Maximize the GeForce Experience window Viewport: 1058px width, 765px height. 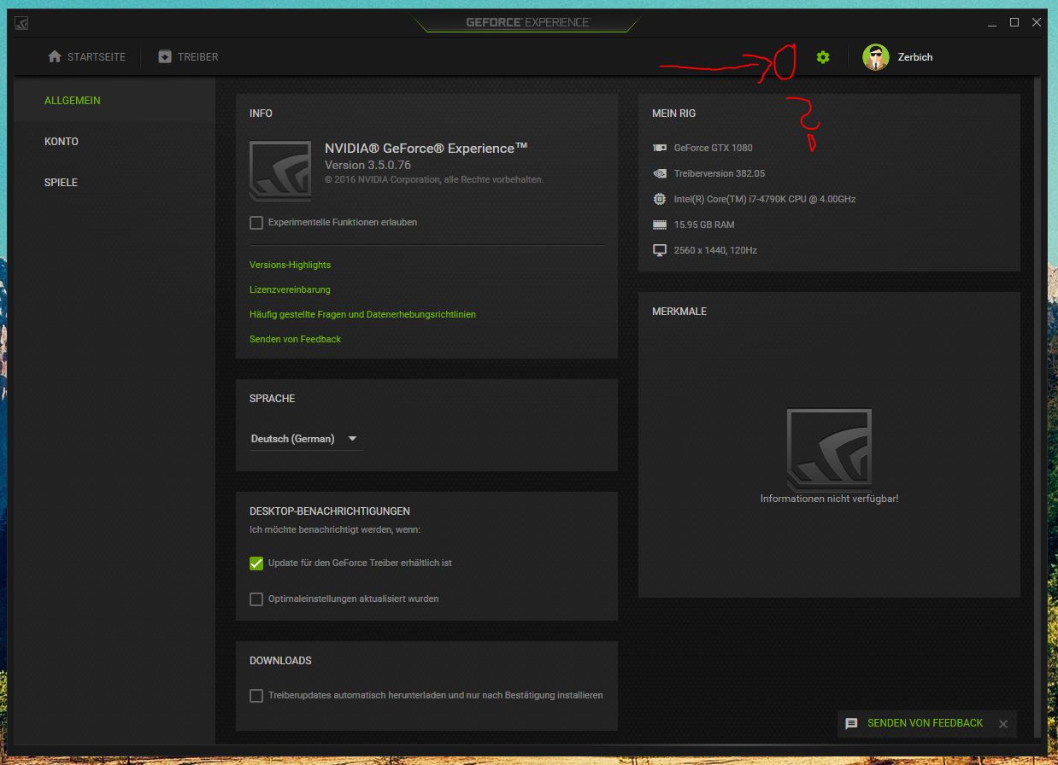pos(1014,22)
